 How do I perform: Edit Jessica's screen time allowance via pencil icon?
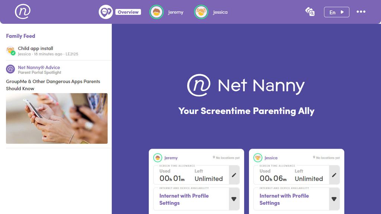coord(334,175)
